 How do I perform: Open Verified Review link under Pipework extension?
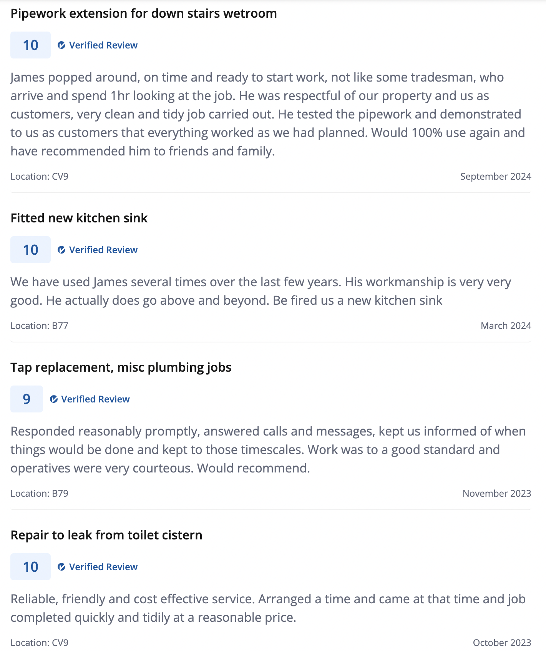tap(103, 45)
